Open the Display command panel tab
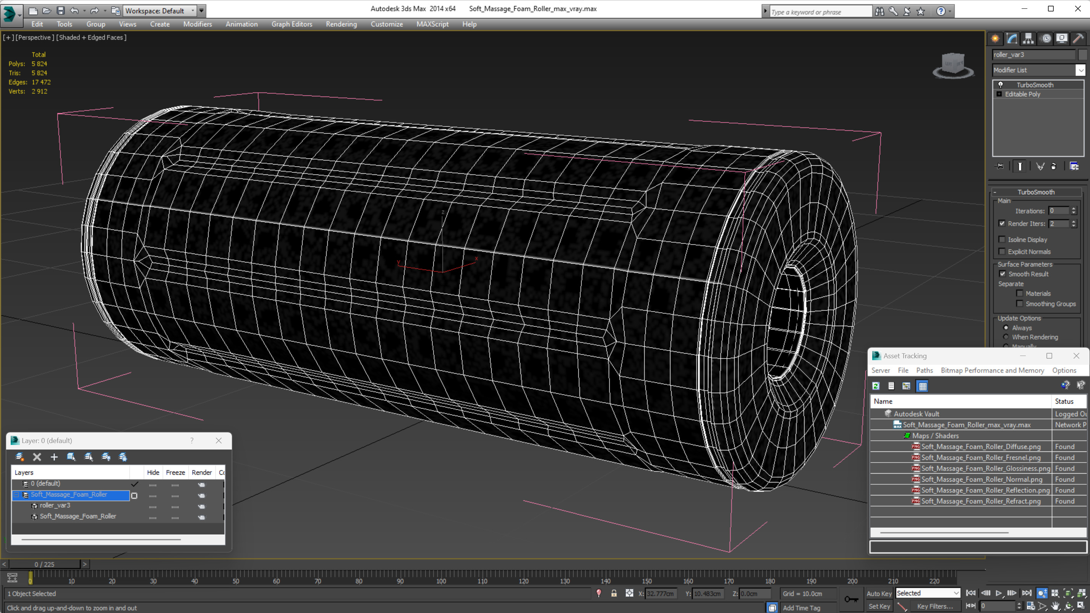Screen dimensions: 1090x613 [1062, 39]
